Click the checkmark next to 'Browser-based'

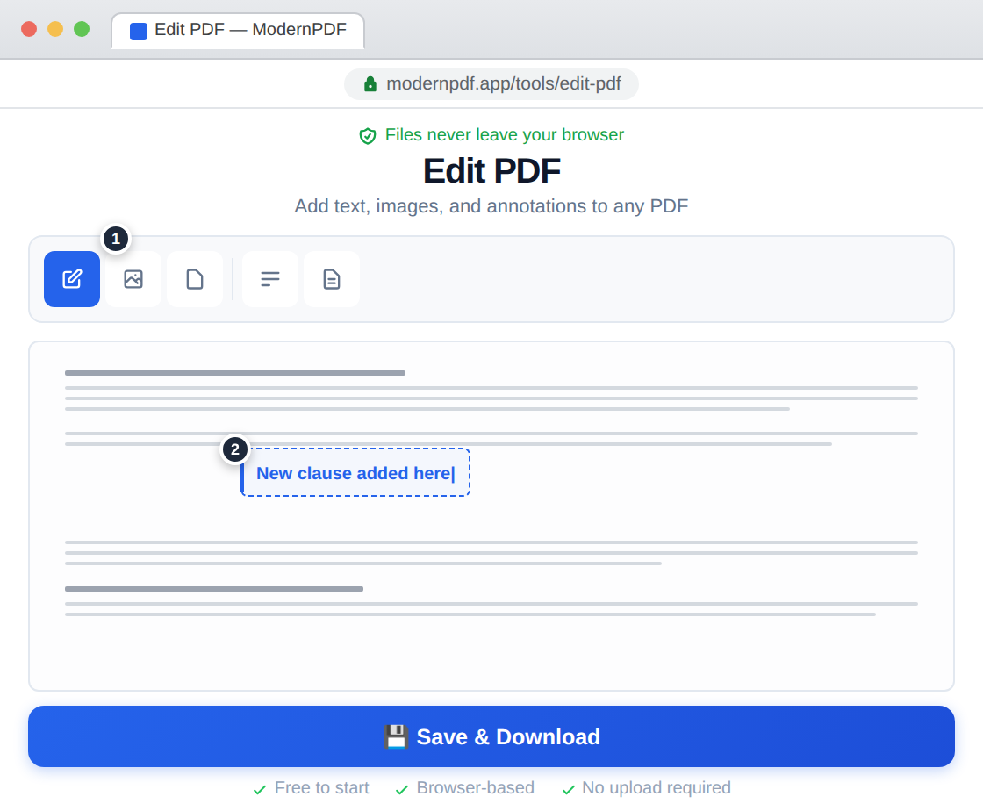(402, 788)
